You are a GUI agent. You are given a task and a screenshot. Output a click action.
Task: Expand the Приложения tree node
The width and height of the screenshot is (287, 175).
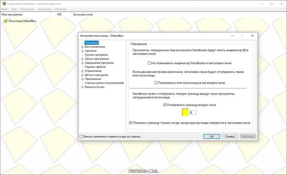(x=83, y=79)
